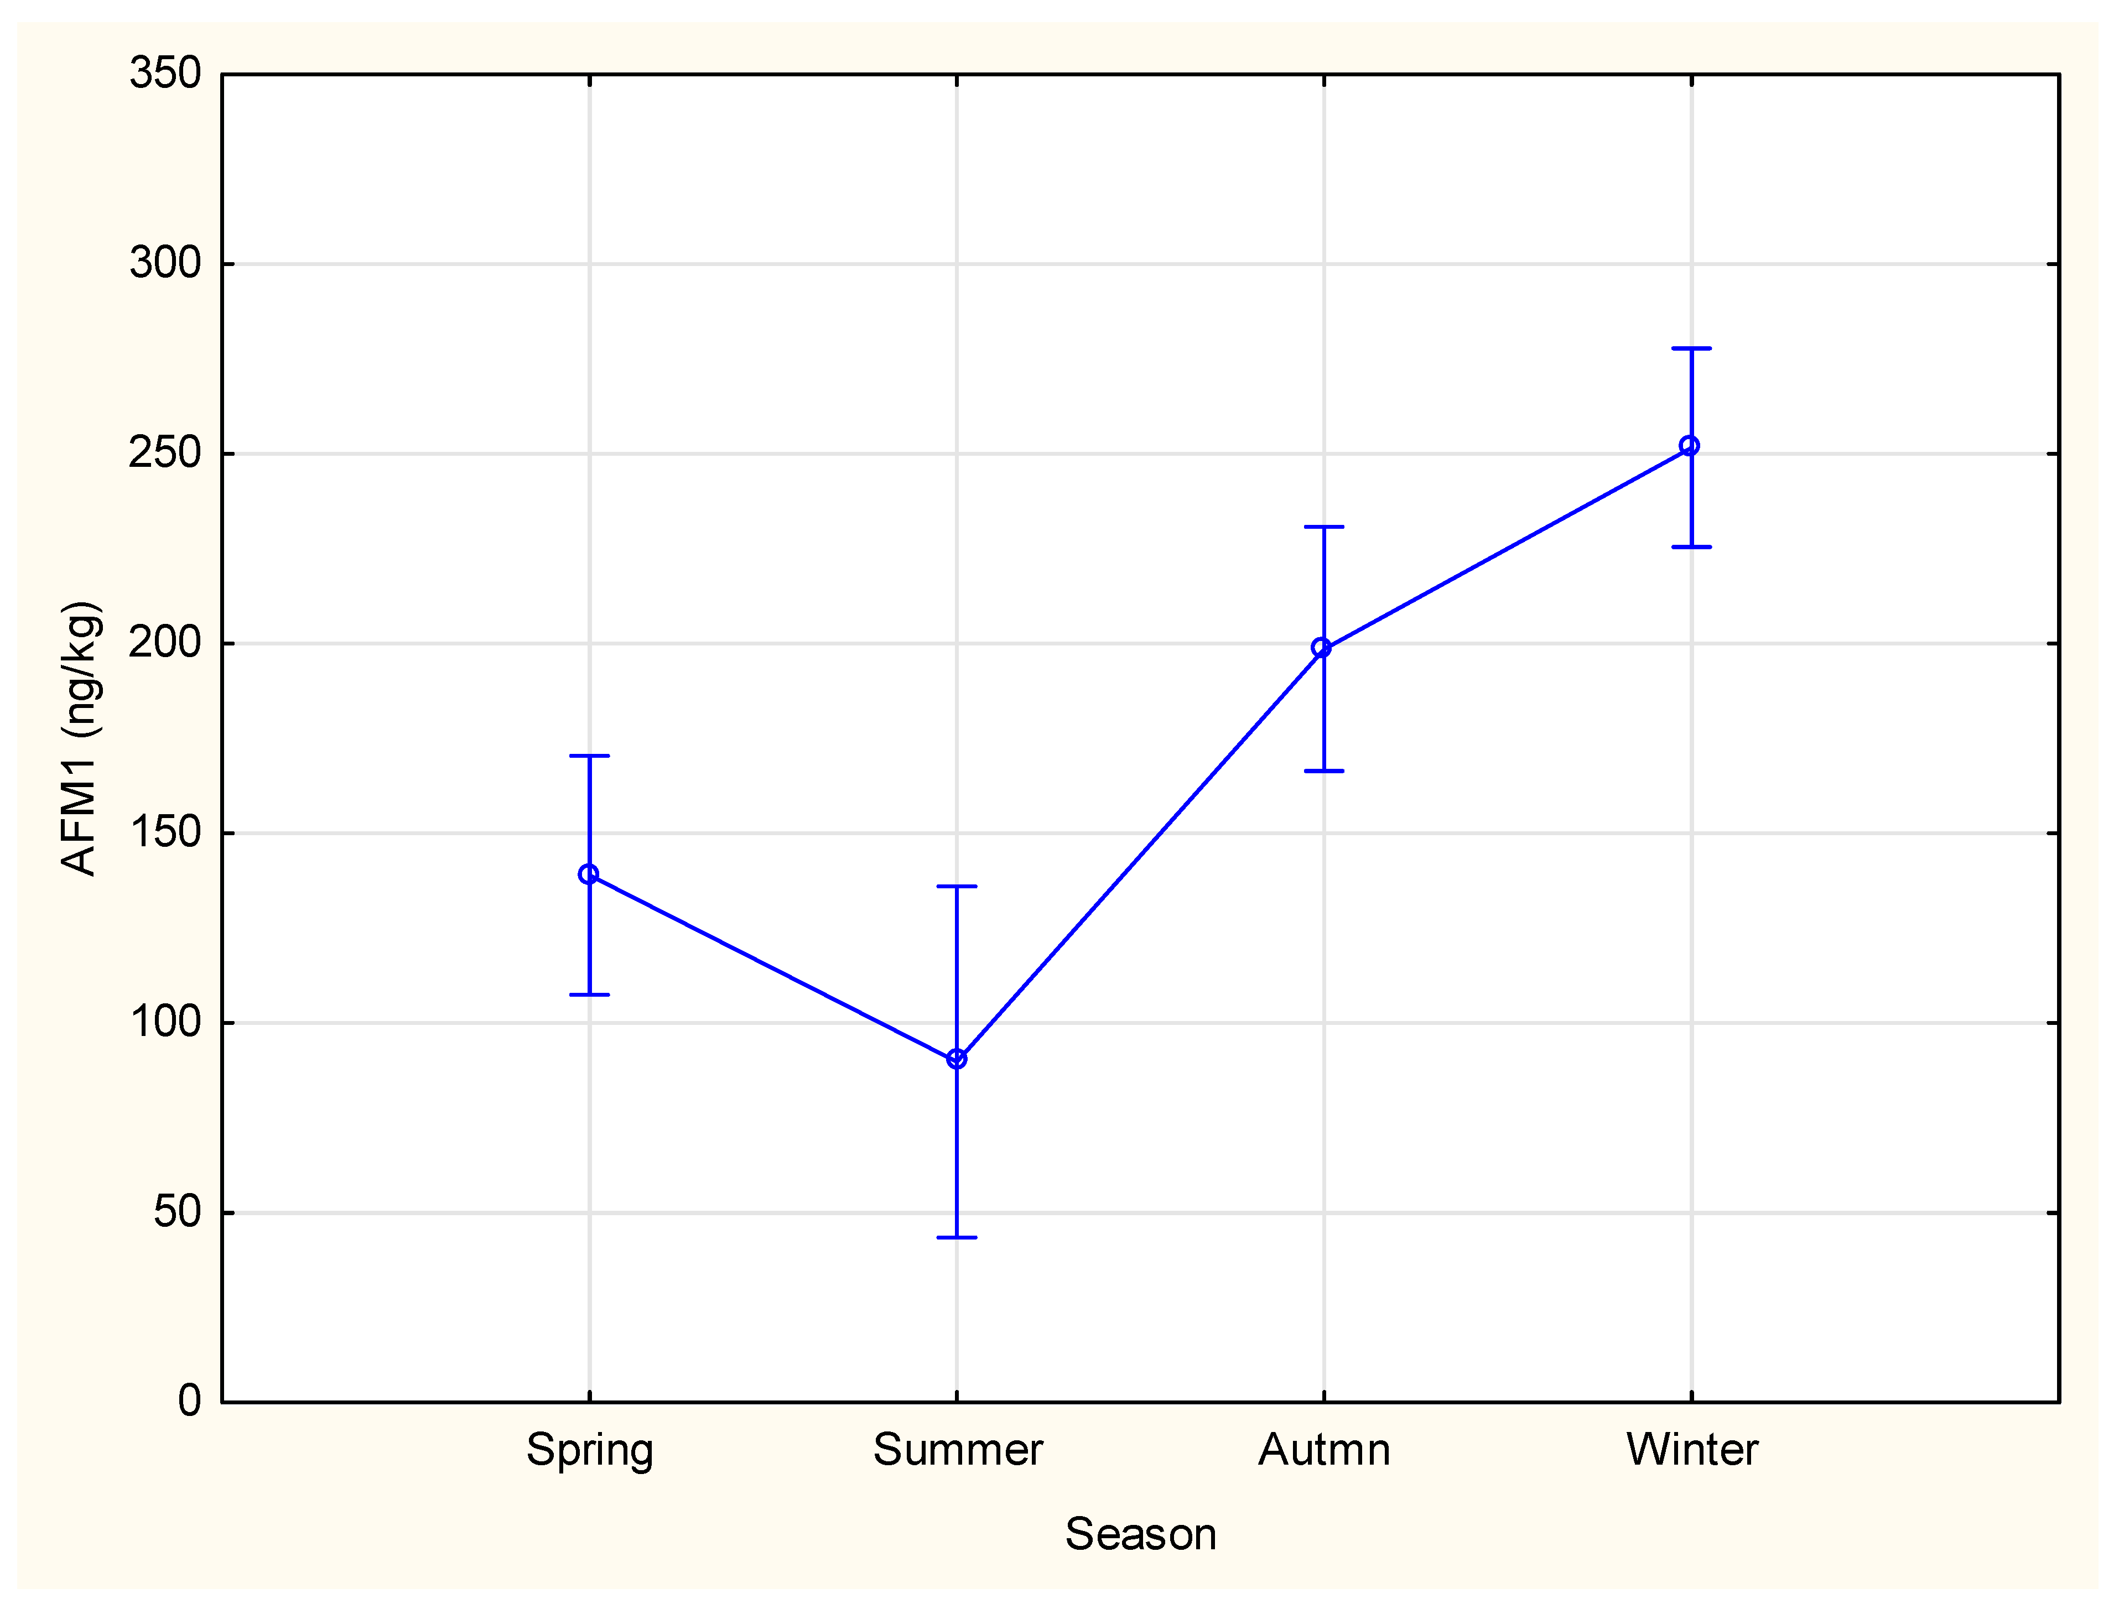Image resolution: width=2119 pixels, height=1609 pixels.
Task: Click the Summer data point marker
Action: (x=956, y=1059)
